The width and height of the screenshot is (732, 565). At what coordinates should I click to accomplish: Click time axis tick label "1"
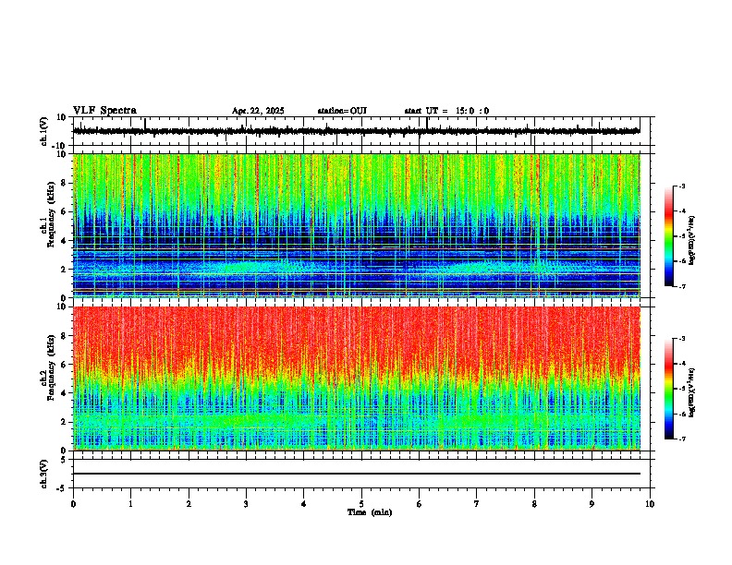pyautogui.click(x=130, y=504)
